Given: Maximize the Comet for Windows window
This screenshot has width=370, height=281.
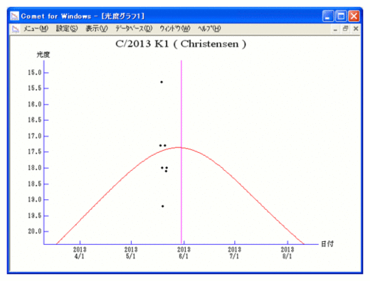Looking at the screenshot, I should (341, 16).
